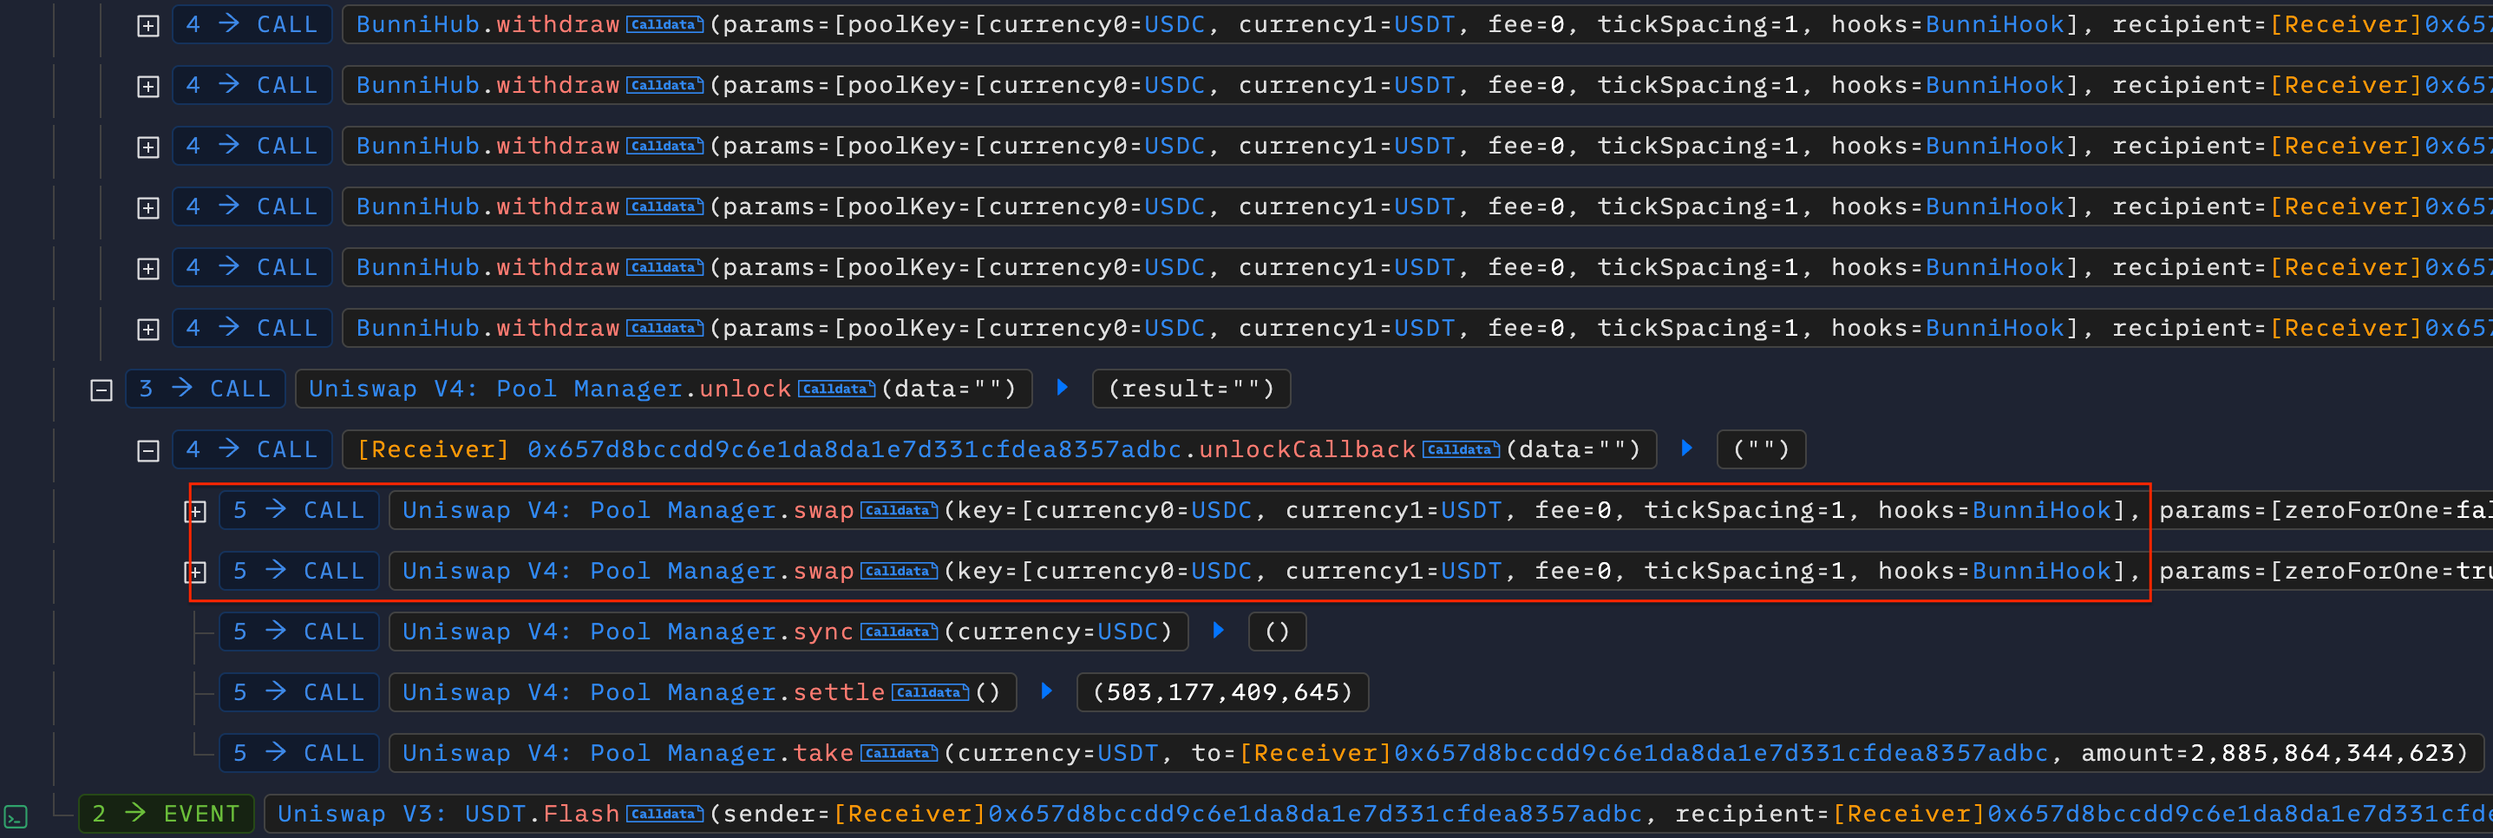Select the sync () empty result box
This screenshot has height=838, width=2493.
[1278, 632]
